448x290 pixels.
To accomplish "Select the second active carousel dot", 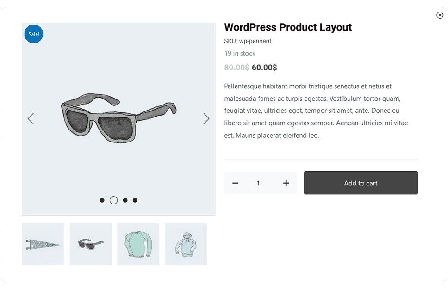I will pos(113,200).
